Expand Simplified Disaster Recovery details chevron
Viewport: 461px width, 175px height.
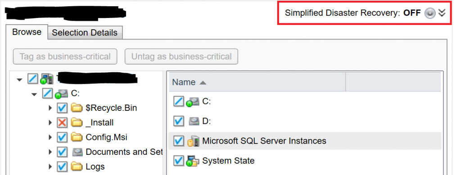pyautogui.click(x=442, y=13)
